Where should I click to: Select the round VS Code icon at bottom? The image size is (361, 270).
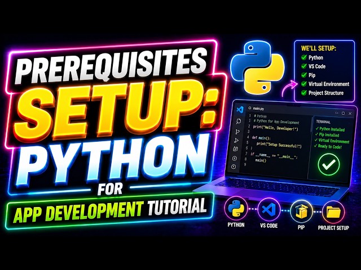(268, 209)
